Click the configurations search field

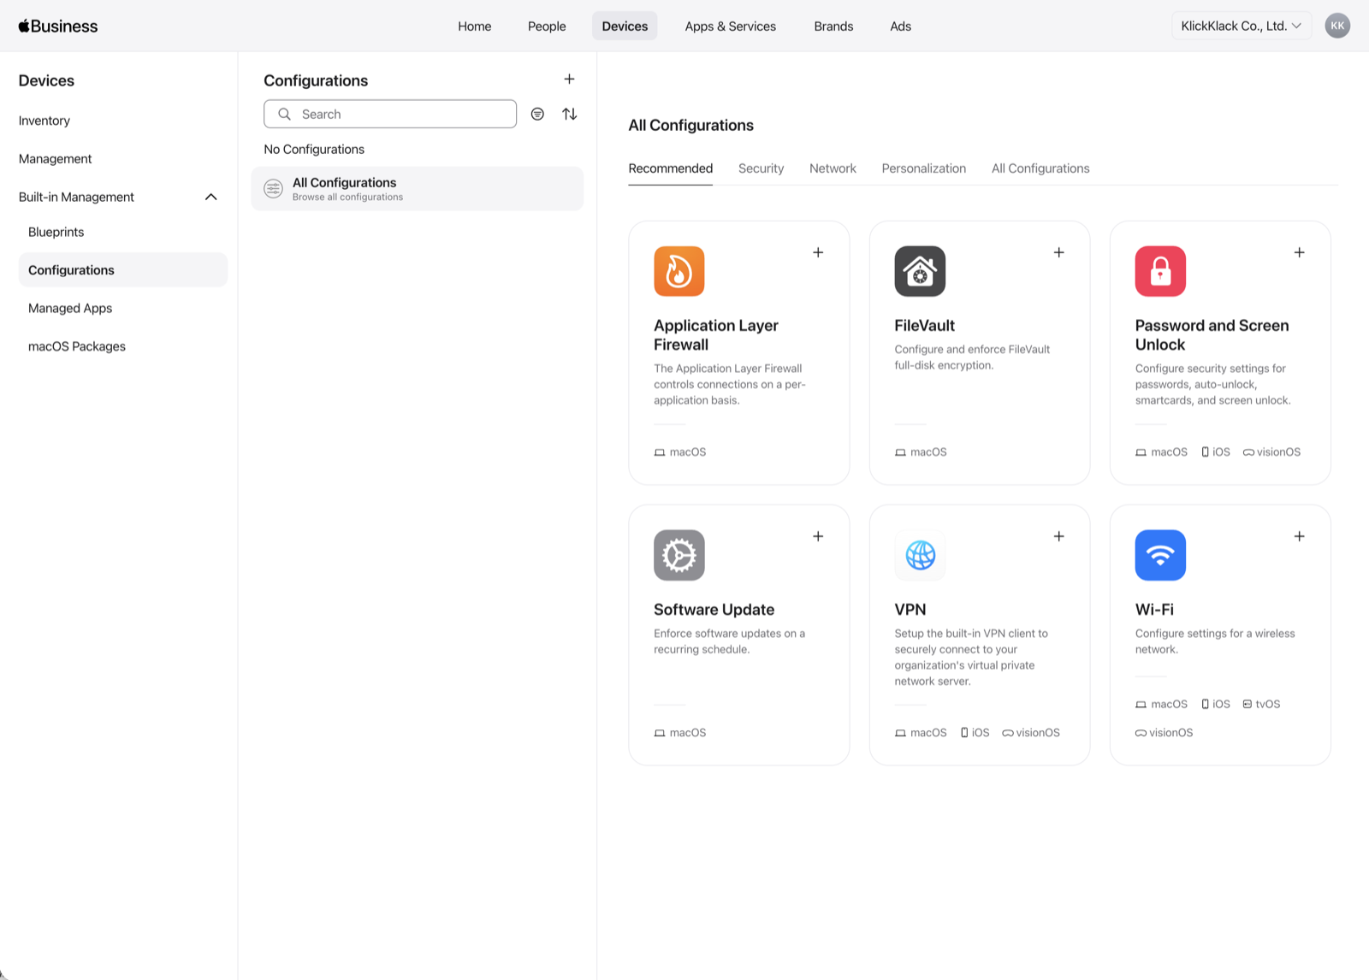[390, 114]
